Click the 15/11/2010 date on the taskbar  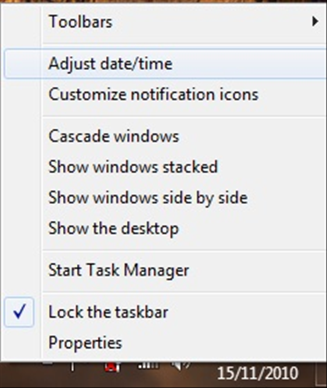(258, 373)
